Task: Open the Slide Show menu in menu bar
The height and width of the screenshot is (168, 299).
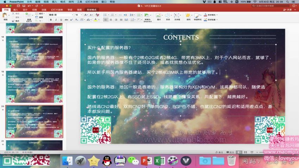Action: [92, 2]
